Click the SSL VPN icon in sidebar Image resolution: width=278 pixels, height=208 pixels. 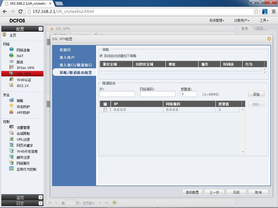11,73
